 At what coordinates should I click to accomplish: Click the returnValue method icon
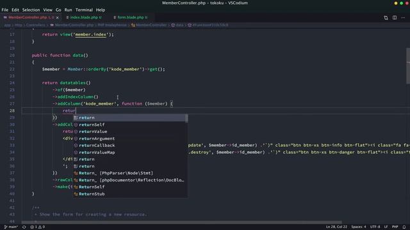tap(76, 132)
